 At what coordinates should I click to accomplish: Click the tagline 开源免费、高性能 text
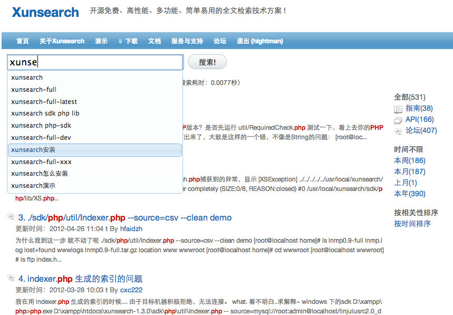188,11
